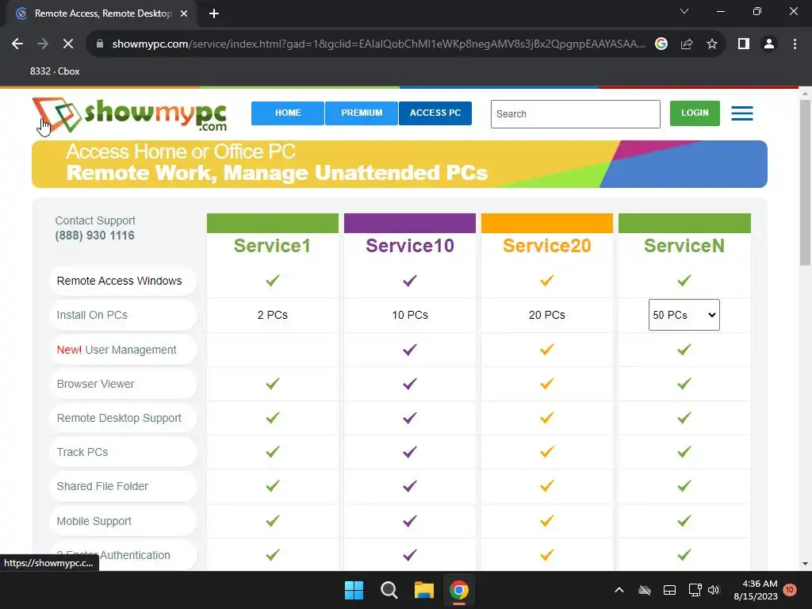Open Google icon in address bar
The height and width of the screenshot is (609, 812).
(x=661, y=44)
